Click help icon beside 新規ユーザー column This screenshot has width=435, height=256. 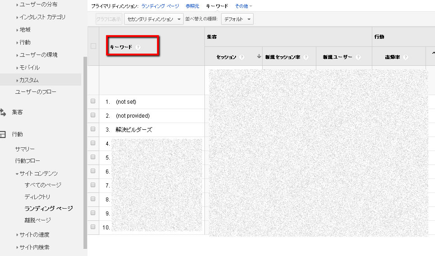[x=358, y=57]
